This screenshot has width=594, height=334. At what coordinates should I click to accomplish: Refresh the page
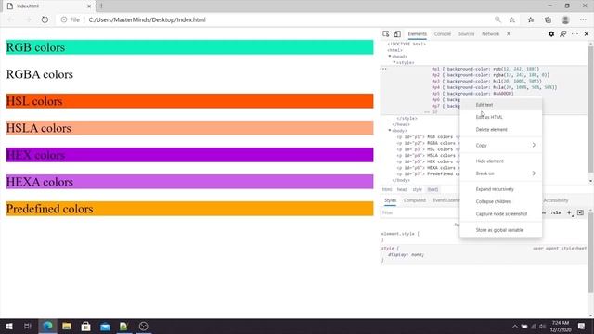point(45,19)
